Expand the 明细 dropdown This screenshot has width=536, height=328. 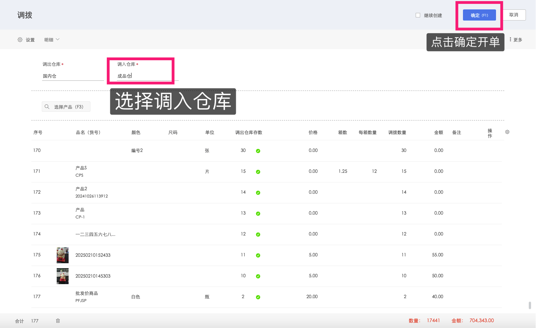(51, 39)
